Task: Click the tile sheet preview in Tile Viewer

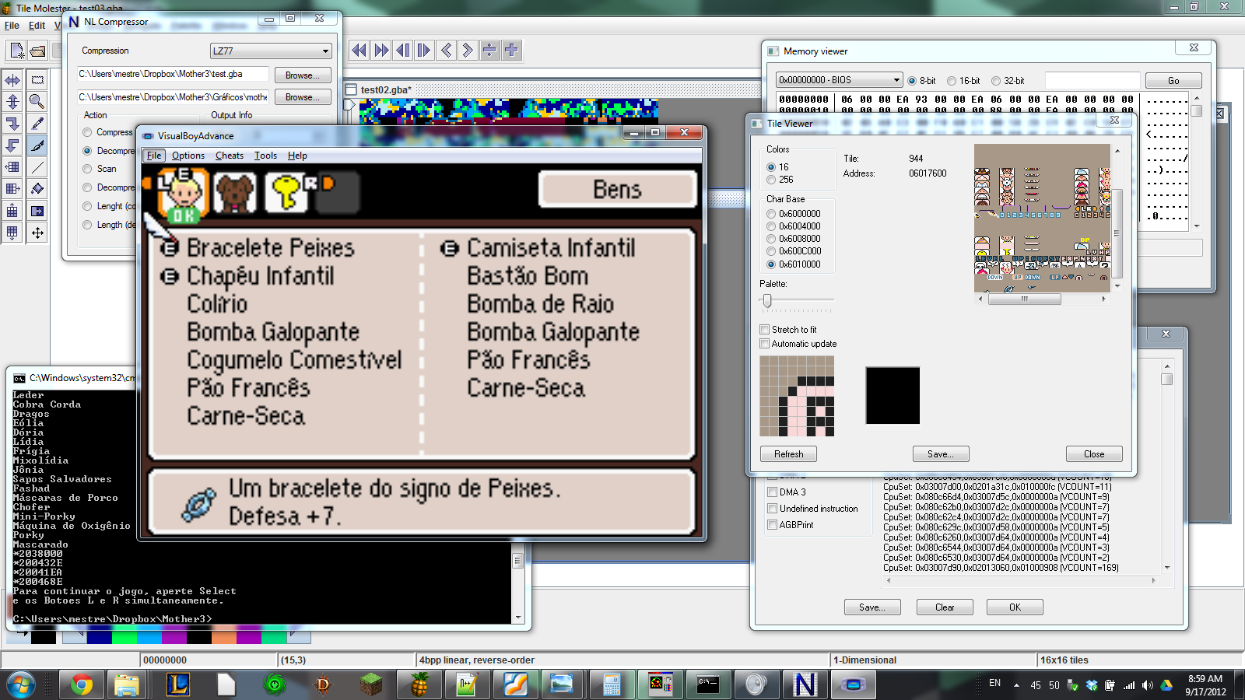Action: point(1042,218)
